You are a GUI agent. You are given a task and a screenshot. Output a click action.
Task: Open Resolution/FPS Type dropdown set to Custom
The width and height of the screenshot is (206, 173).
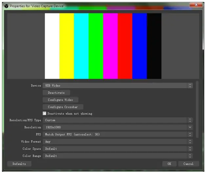point(117,120)
